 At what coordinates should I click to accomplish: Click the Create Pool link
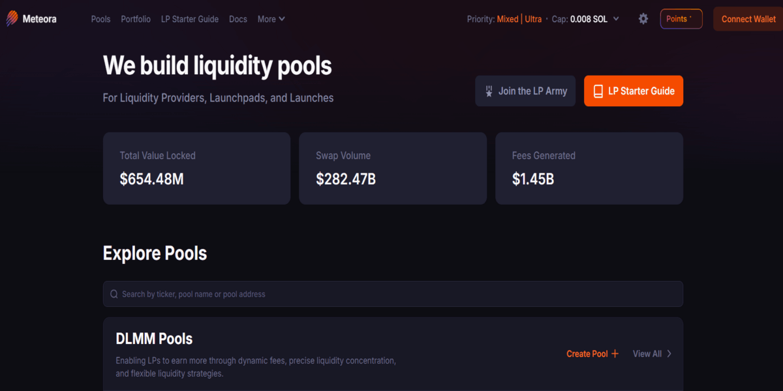pos(587,354)
